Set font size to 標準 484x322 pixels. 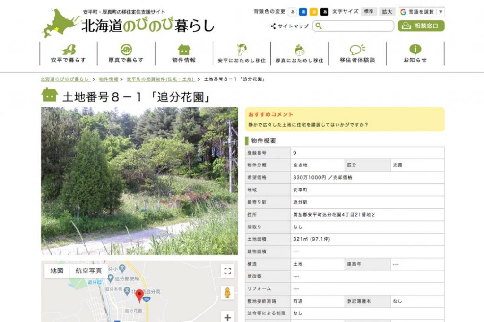369,12
